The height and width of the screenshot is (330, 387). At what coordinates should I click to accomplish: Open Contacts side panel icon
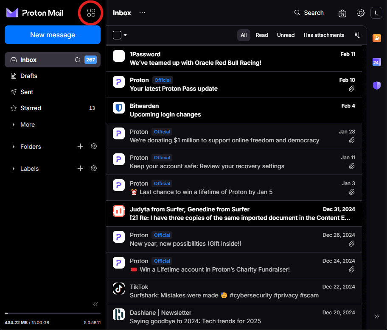tap(377, 38)
